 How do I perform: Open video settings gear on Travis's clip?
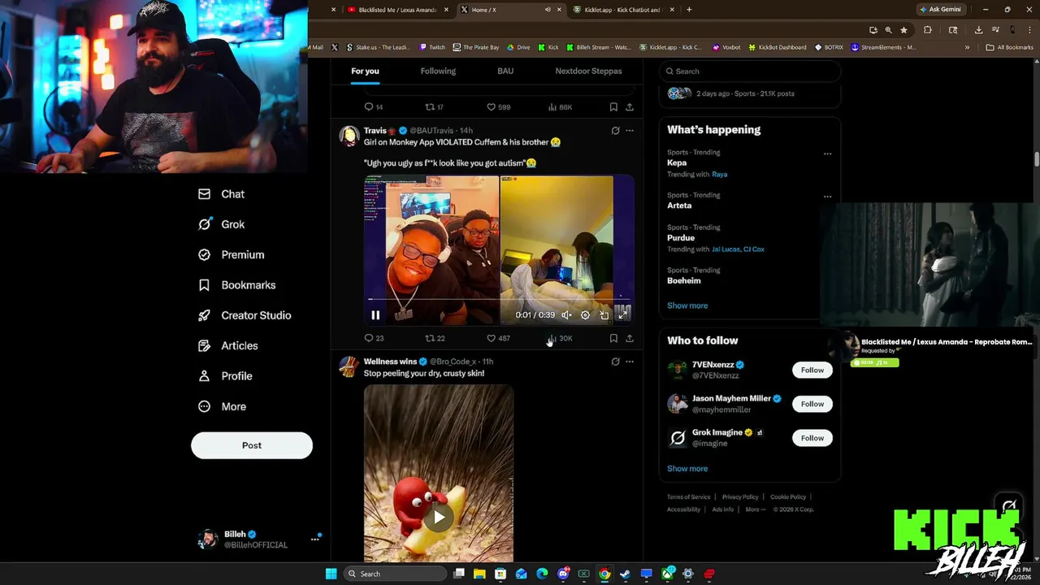pyautogui.click(x=585, y=314)
